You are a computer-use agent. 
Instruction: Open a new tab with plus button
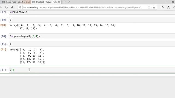(x=64, y=2)
